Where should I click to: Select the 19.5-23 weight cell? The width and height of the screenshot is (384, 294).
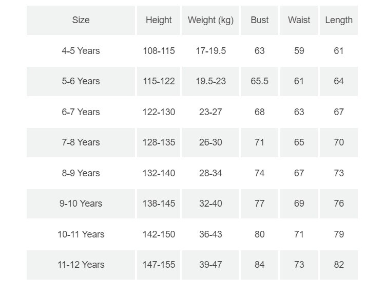point(210,81)
